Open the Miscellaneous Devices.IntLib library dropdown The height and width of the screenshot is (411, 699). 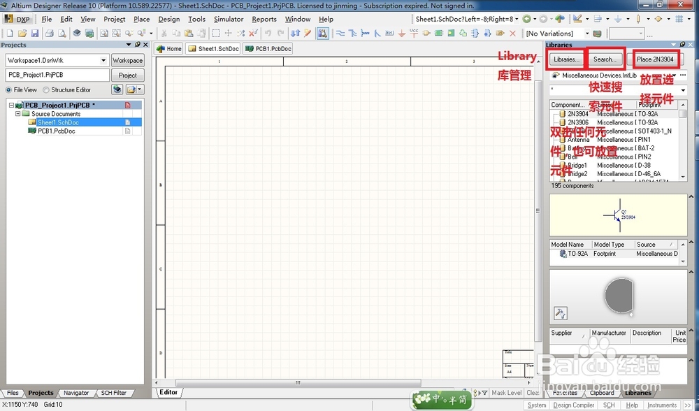click(x=674, y=75)
